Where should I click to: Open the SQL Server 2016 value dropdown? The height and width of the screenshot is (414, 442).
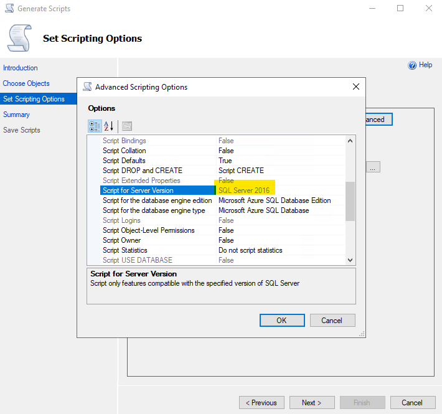[x=281, y=191]
